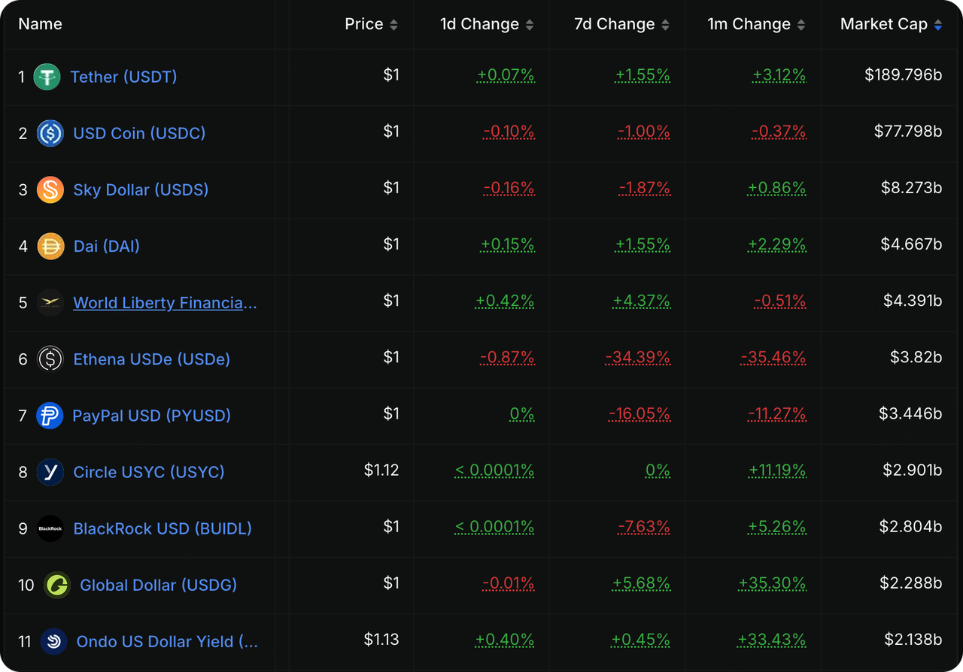Open the Tether (USDT) name link
This screenshot has height=672, width=963.
pyautogui.click(x=123, y=77)
